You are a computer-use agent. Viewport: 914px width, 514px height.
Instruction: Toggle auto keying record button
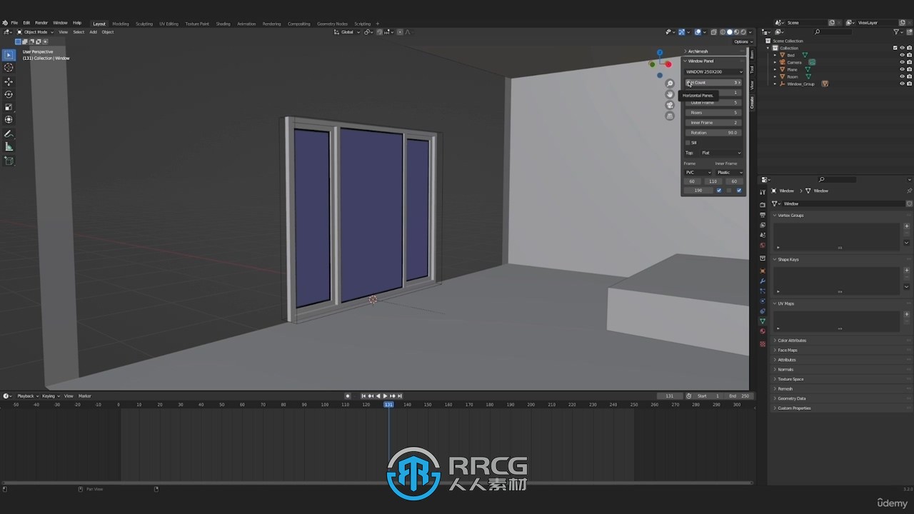pyautogui.click(x=348, y=396)
